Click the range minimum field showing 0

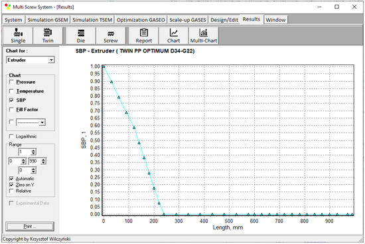pos(15,161)
